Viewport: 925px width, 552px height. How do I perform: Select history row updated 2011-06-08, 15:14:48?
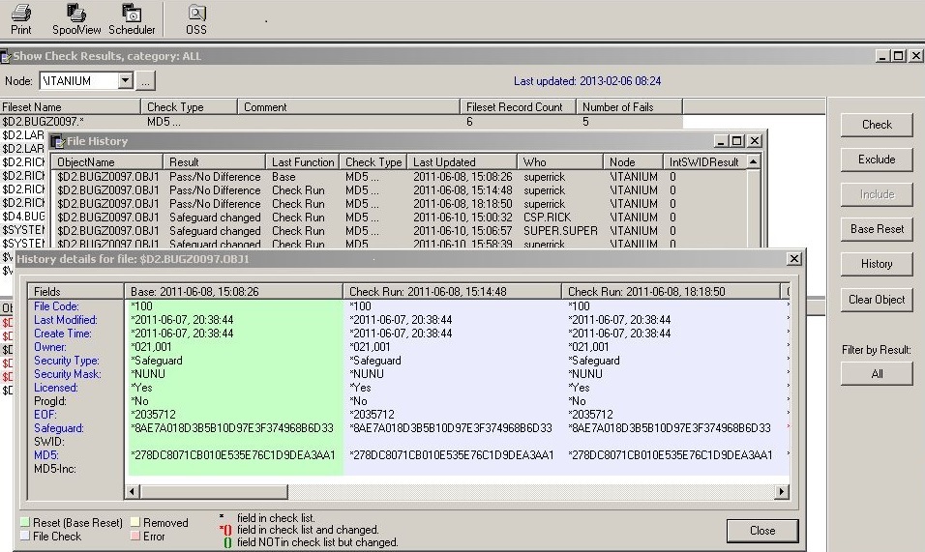(400, 190)
